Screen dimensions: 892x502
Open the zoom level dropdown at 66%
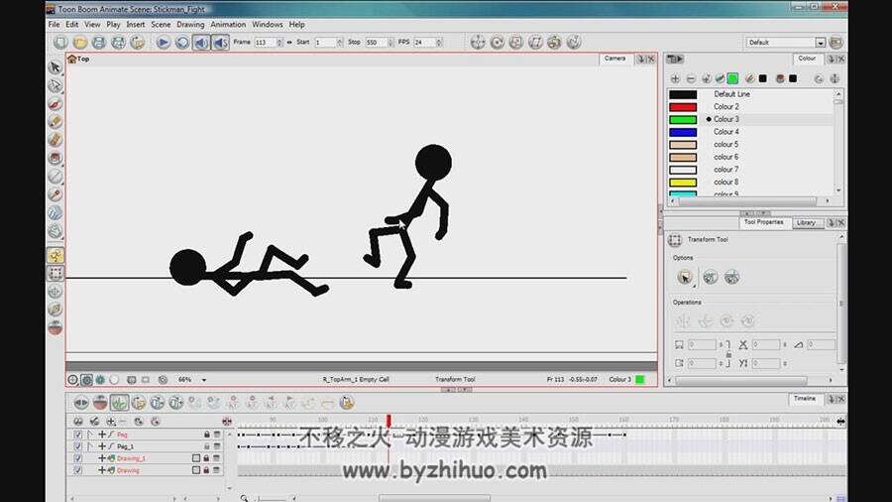[203, 380]
